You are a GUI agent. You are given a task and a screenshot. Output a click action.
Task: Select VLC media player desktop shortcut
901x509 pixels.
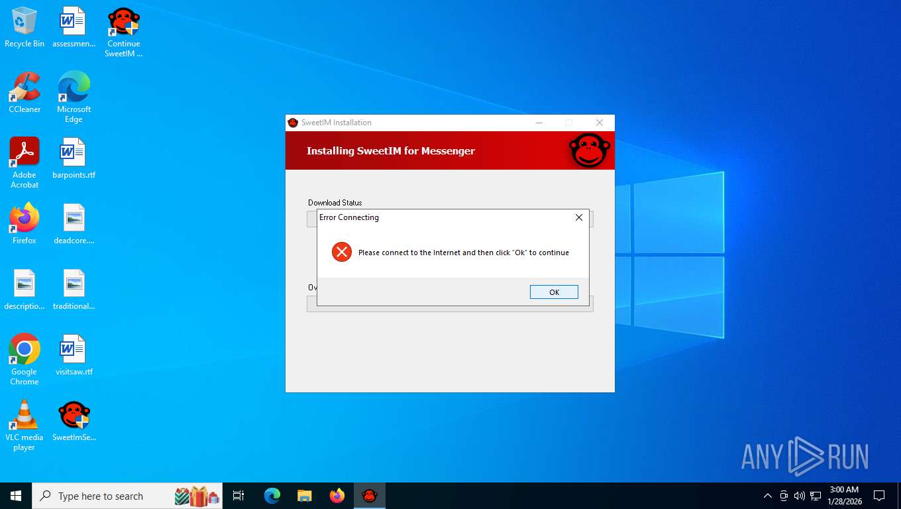25,425
